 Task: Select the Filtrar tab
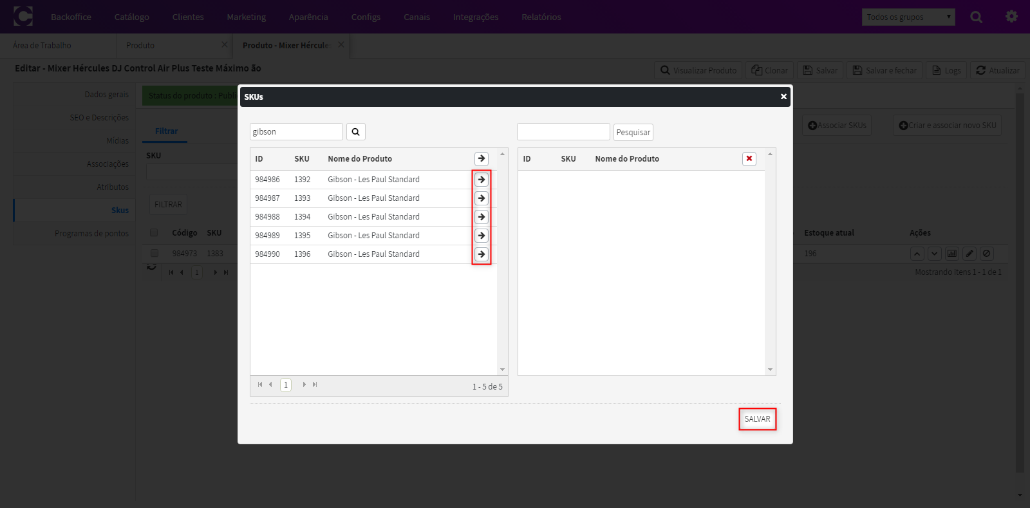click(166, 131)
